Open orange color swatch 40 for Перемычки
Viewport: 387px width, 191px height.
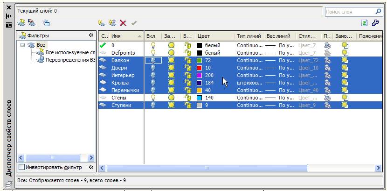click(x=200, y=90)
